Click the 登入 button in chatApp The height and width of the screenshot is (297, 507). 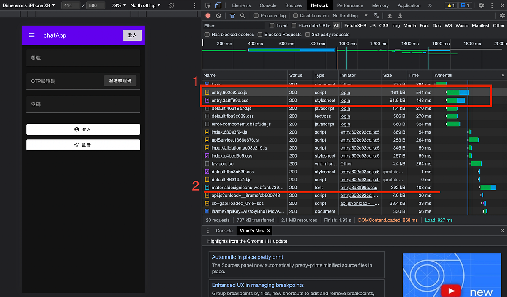click(132, 35)
